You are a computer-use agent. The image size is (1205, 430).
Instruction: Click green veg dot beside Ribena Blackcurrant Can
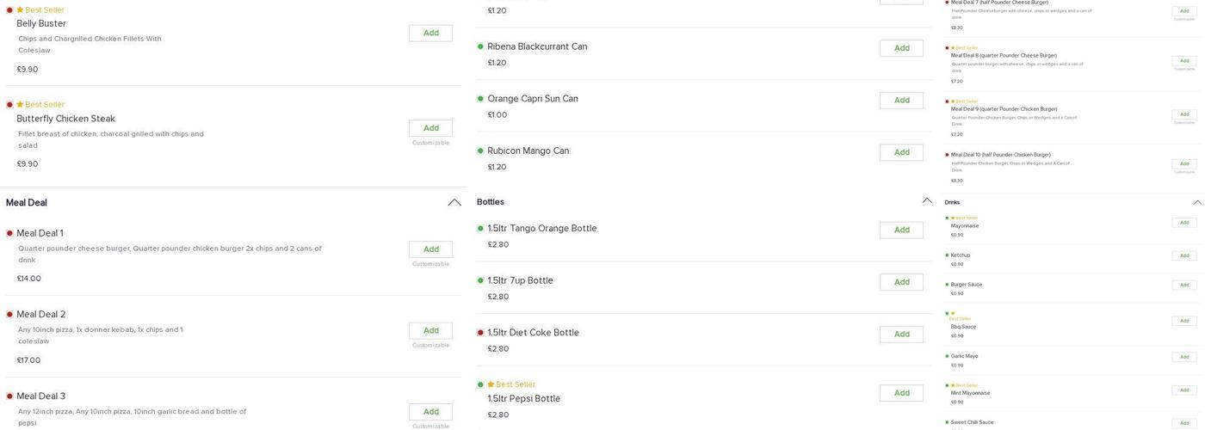click(480, 46)
